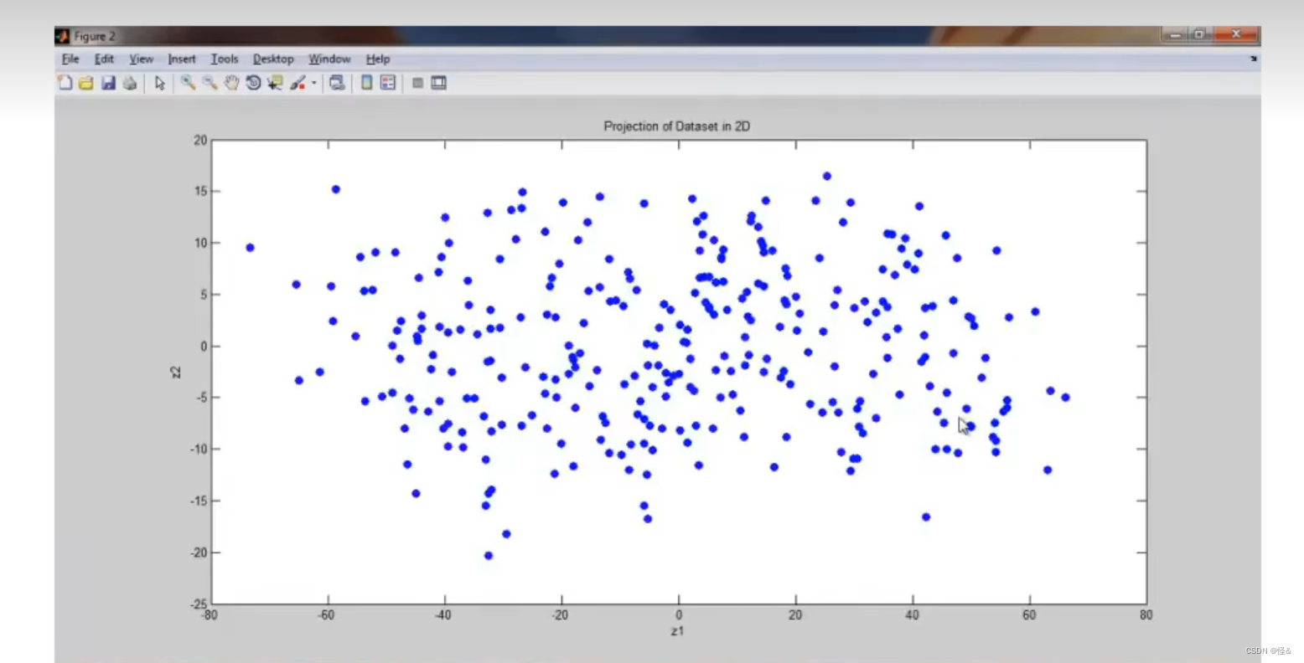Click the z2 y-axis label
The height and width of the screenshot is (663, 1304).
[176, 372]
